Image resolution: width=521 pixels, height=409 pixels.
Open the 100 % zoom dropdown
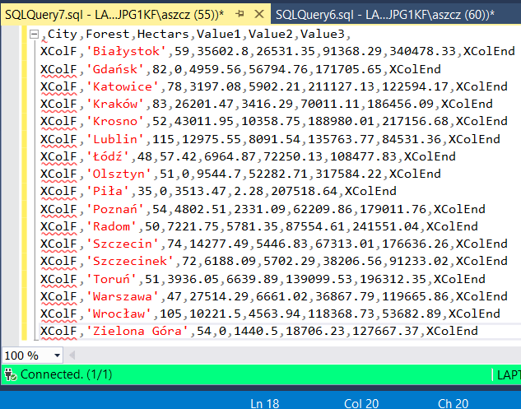pyautogui.click(x=56, y=356)
